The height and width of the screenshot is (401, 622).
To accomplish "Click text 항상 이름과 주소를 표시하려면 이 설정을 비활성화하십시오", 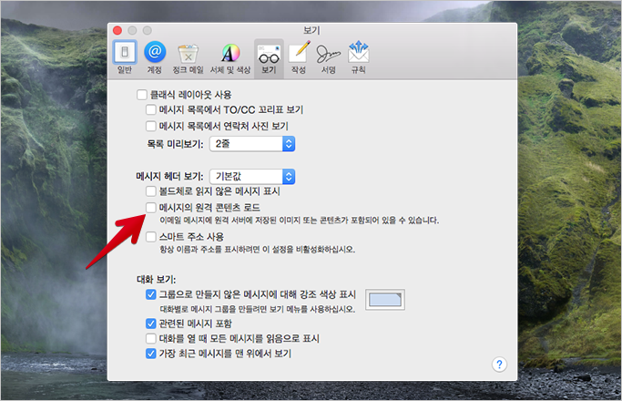I will pyautogui.click(x=258, y=250).
